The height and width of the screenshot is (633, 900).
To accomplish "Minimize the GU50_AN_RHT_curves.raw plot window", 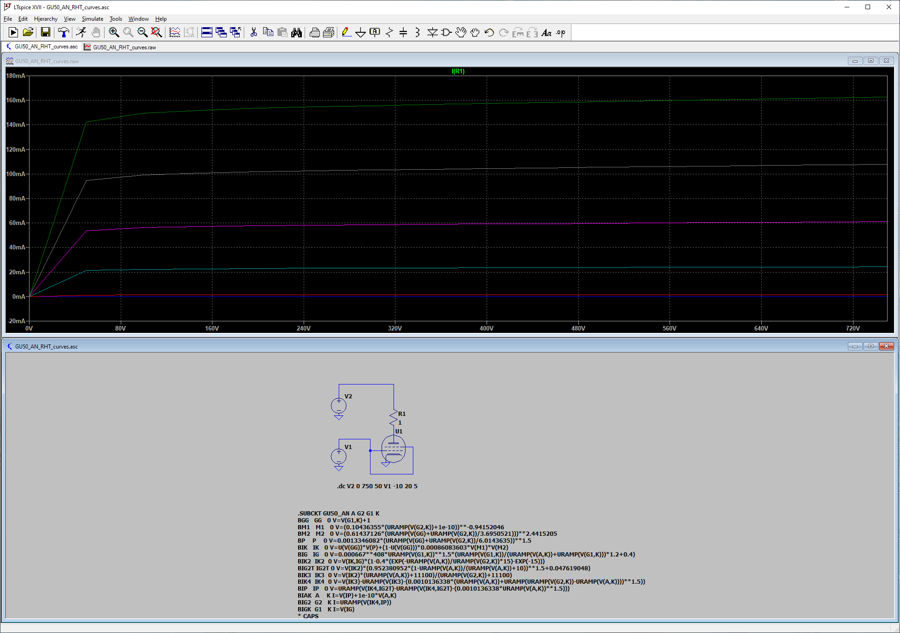I will point(855,61).
